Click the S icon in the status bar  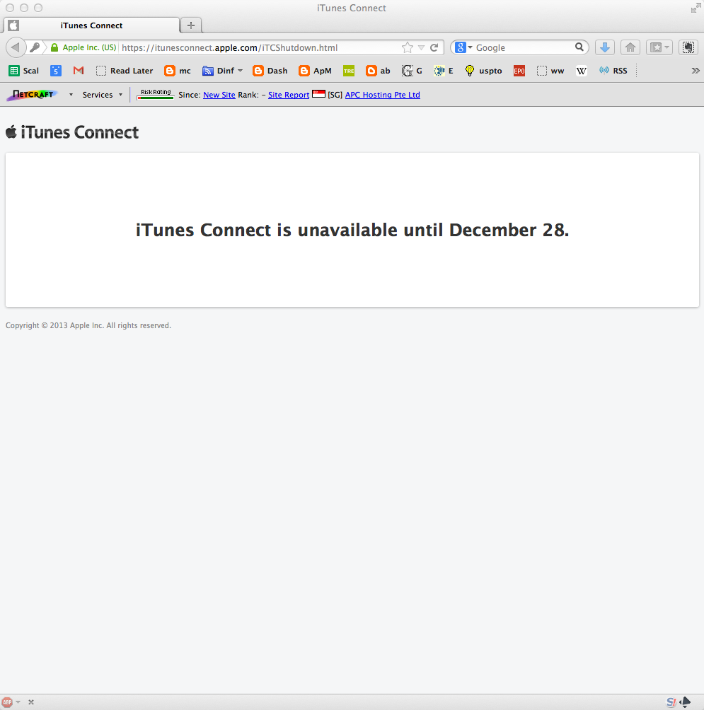click(x=671, y=702)
